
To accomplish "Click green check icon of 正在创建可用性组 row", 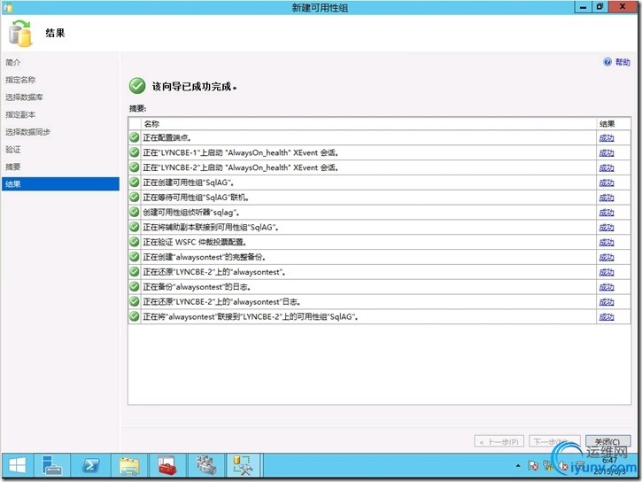I will coord(135,183).
